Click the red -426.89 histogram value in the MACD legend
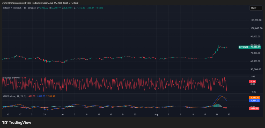 click(31, 96)
